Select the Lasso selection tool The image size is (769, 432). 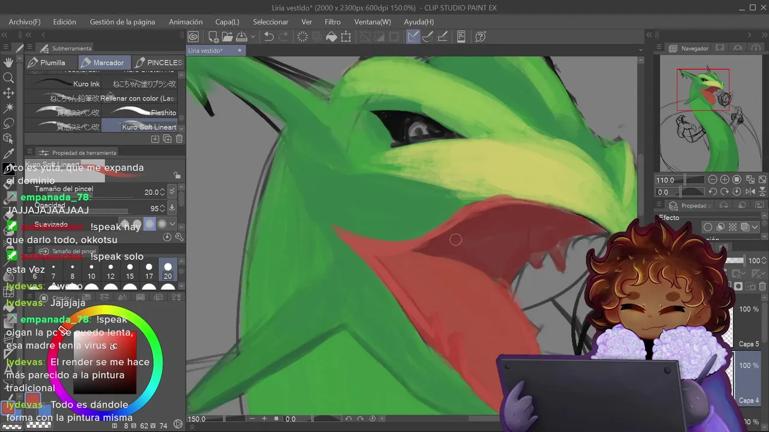[8, 124]
